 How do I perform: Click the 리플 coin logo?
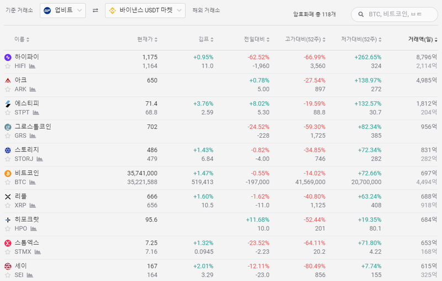8,196
